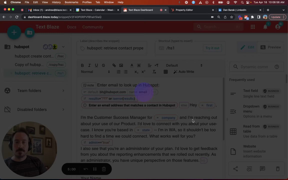Open the text color picker
Image resolution: width=288 pixels, height=180 pixels.
coord(132,65)
